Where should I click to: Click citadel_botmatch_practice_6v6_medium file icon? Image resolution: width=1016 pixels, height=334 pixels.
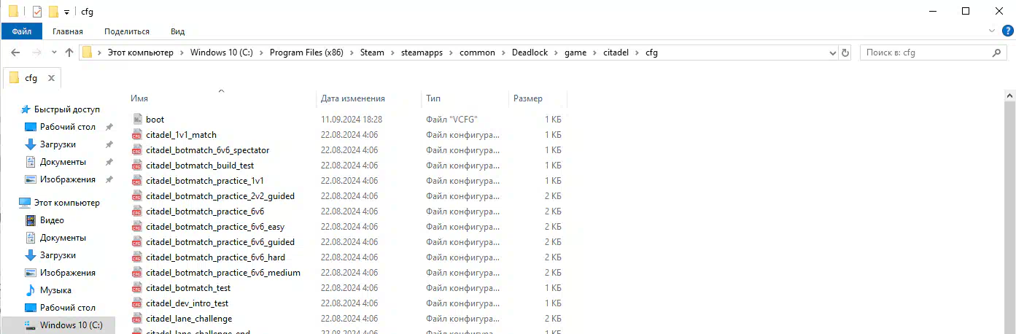point(137,273)
